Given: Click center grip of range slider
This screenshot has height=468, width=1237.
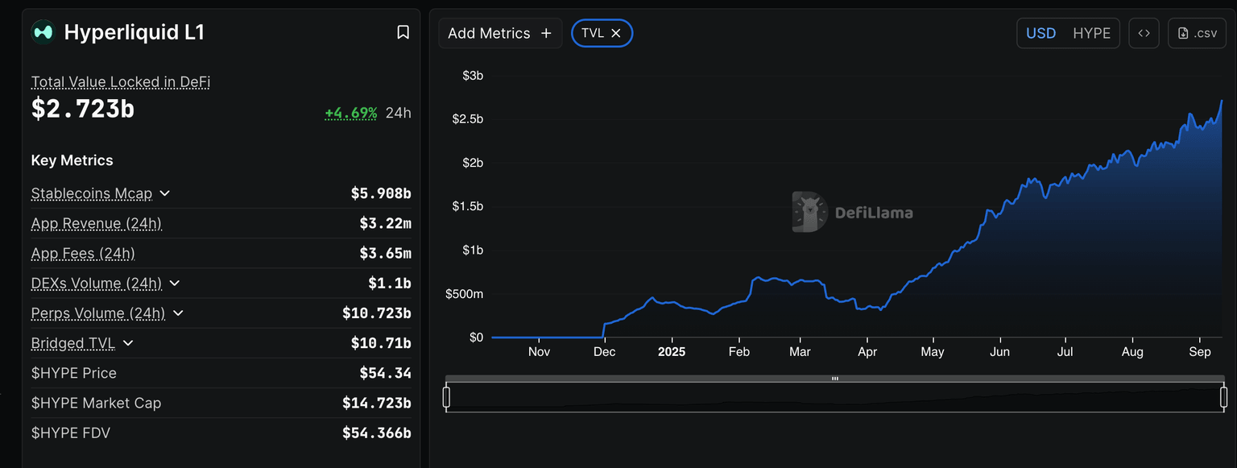Looking at the screenshot, I should click(x=835, y=379).
